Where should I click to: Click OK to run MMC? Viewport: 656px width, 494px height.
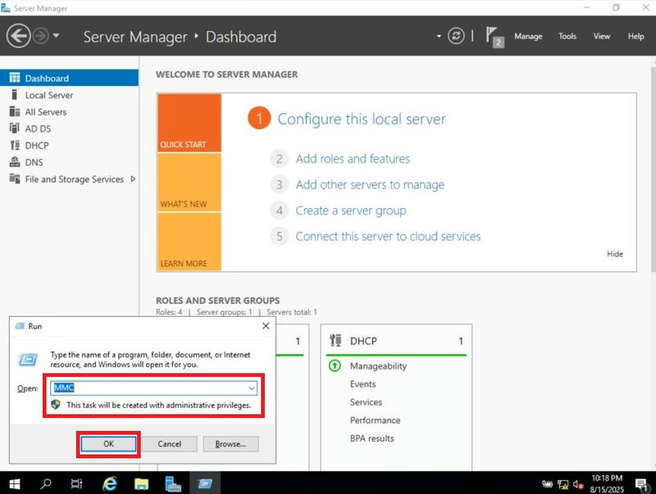pyautogui.click(x=111, y=443)
